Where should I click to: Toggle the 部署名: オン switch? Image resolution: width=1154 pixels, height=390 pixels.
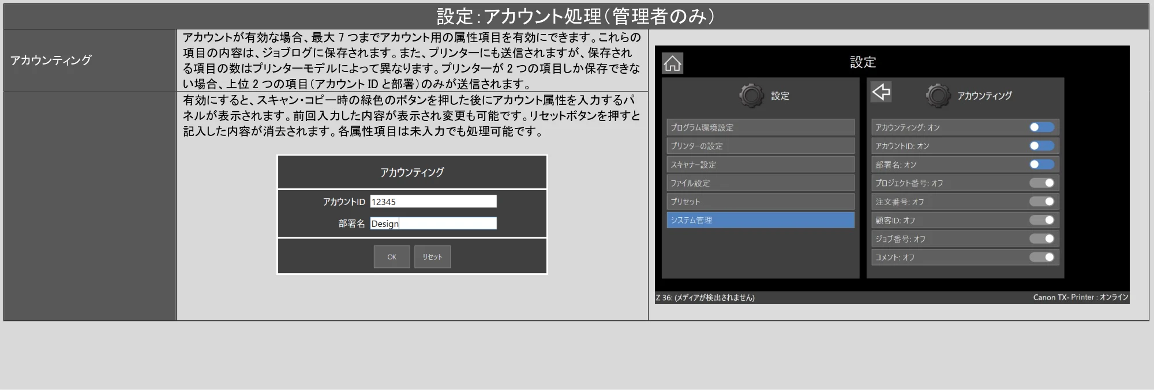[1041, 165]
